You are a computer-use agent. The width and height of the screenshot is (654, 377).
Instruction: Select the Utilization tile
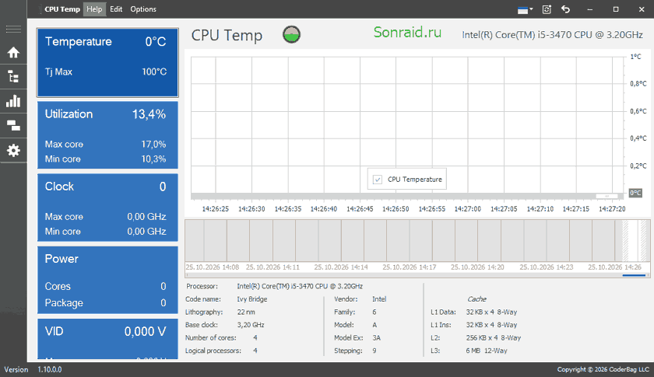(x=107, y=135)
